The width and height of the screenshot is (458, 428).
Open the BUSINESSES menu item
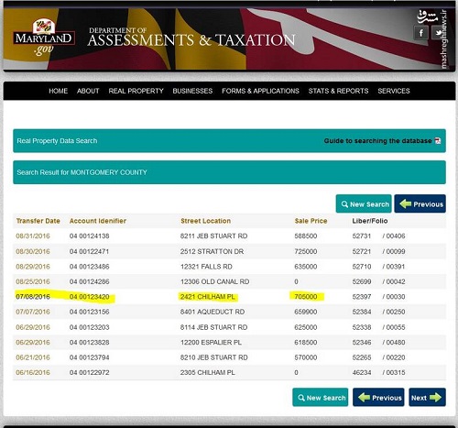coord(192,91)
